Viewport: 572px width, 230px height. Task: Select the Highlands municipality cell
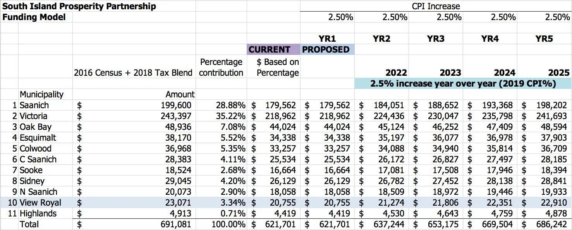[38, 213]
